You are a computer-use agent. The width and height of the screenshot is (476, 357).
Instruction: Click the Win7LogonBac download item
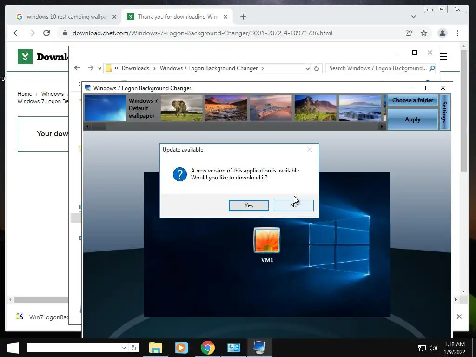pos(42,317)
